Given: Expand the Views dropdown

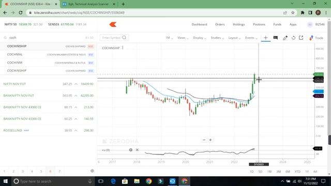Looking at the screenshot, I should (x=183, y=38).
